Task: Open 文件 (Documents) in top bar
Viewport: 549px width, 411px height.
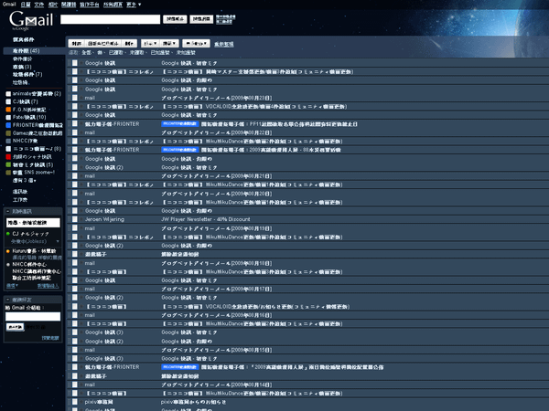Action: [38, 5]
